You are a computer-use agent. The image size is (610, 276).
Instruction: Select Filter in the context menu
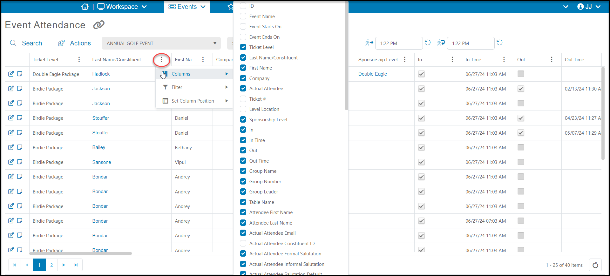(x=194, y=87)
